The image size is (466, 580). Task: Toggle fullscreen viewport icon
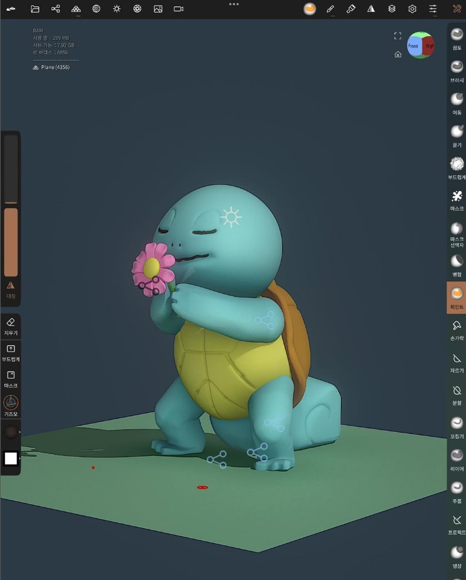[398, 36]
